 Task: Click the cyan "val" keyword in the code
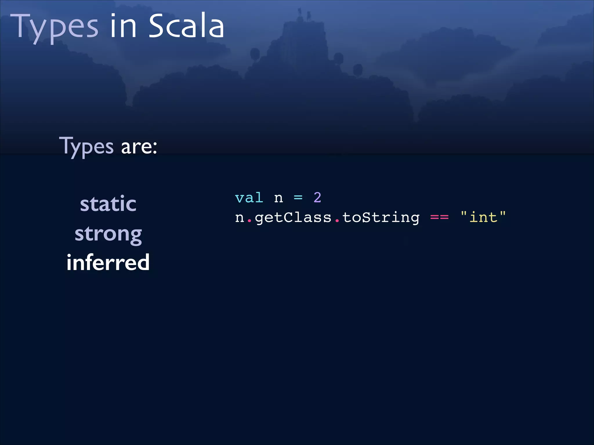pos(249,198)
